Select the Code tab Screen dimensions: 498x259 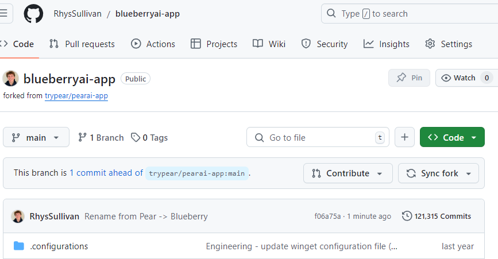(x=17, y=44)
